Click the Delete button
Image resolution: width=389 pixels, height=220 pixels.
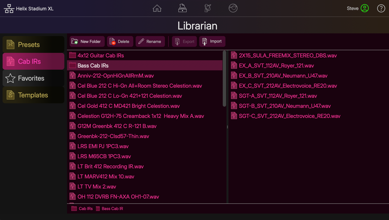120,41
